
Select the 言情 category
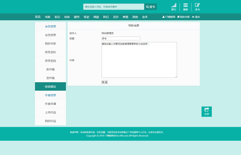tap(125, 17)
